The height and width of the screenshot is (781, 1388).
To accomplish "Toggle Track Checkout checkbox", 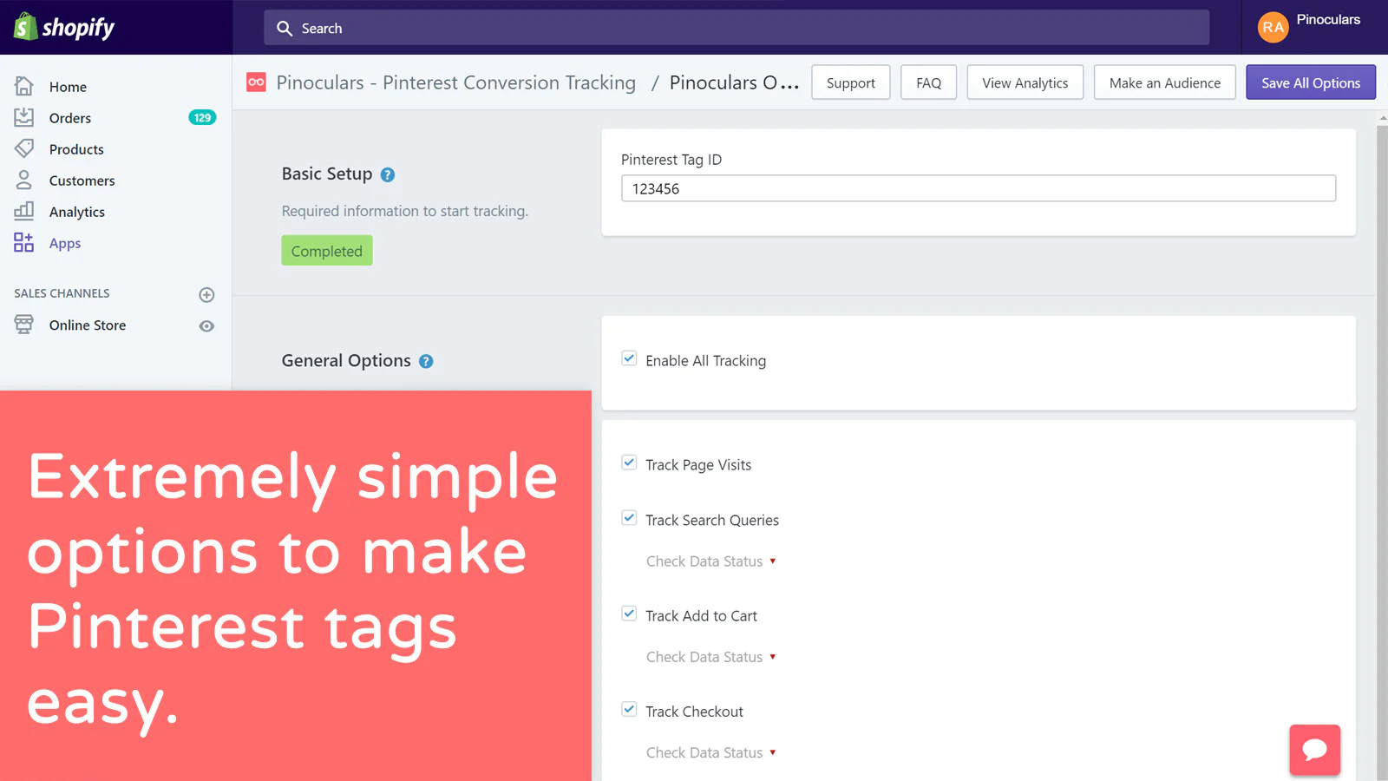I will (629, 709).
